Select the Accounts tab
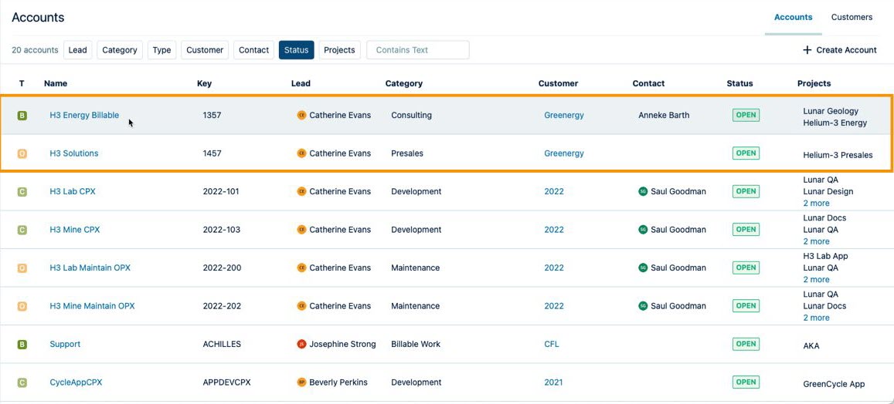894x404 pixels. 793,17
